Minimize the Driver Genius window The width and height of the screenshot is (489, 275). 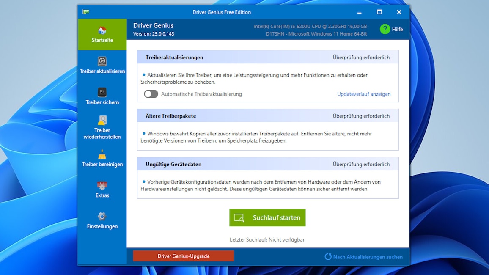359,12
